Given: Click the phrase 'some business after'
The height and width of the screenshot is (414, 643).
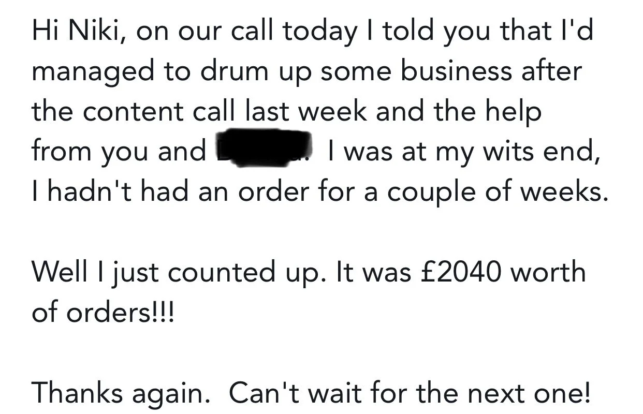Looking at the screenshot, I should (x=451, y=71).
